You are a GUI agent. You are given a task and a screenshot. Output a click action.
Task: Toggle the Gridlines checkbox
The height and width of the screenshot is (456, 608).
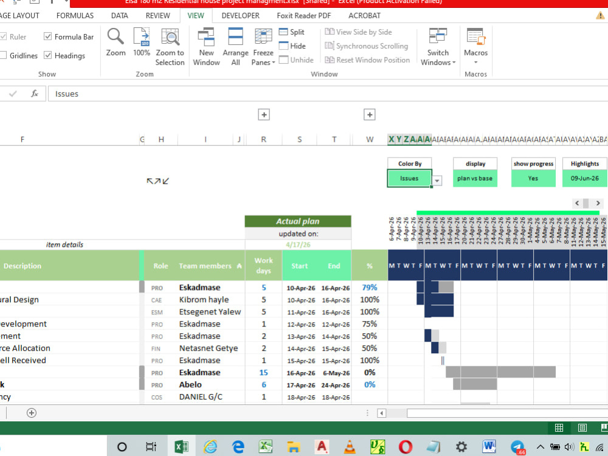(x=4, y=55)
